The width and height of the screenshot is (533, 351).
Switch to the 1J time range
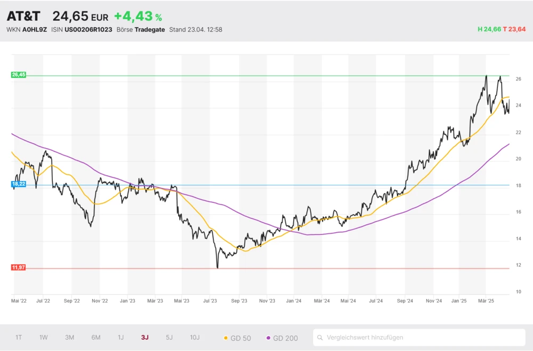tap(120, 337)
